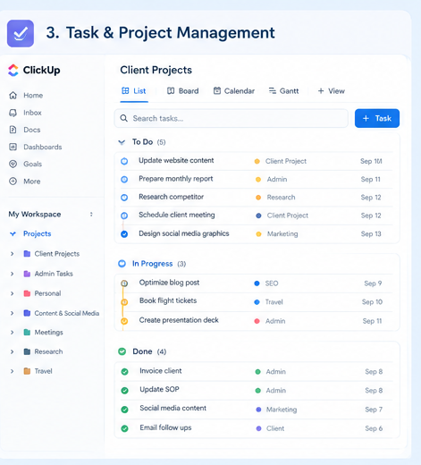Click the In Progress group status icon

(x=122, y=264)
